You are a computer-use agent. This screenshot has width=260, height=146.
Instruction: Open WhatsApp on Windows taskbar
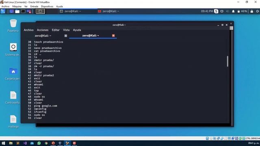pos(39,143)
